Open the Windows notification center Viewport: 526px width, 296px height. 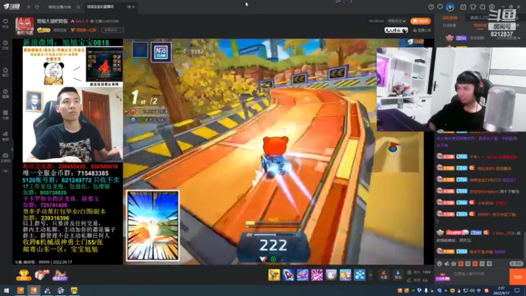tap(517, 290)
